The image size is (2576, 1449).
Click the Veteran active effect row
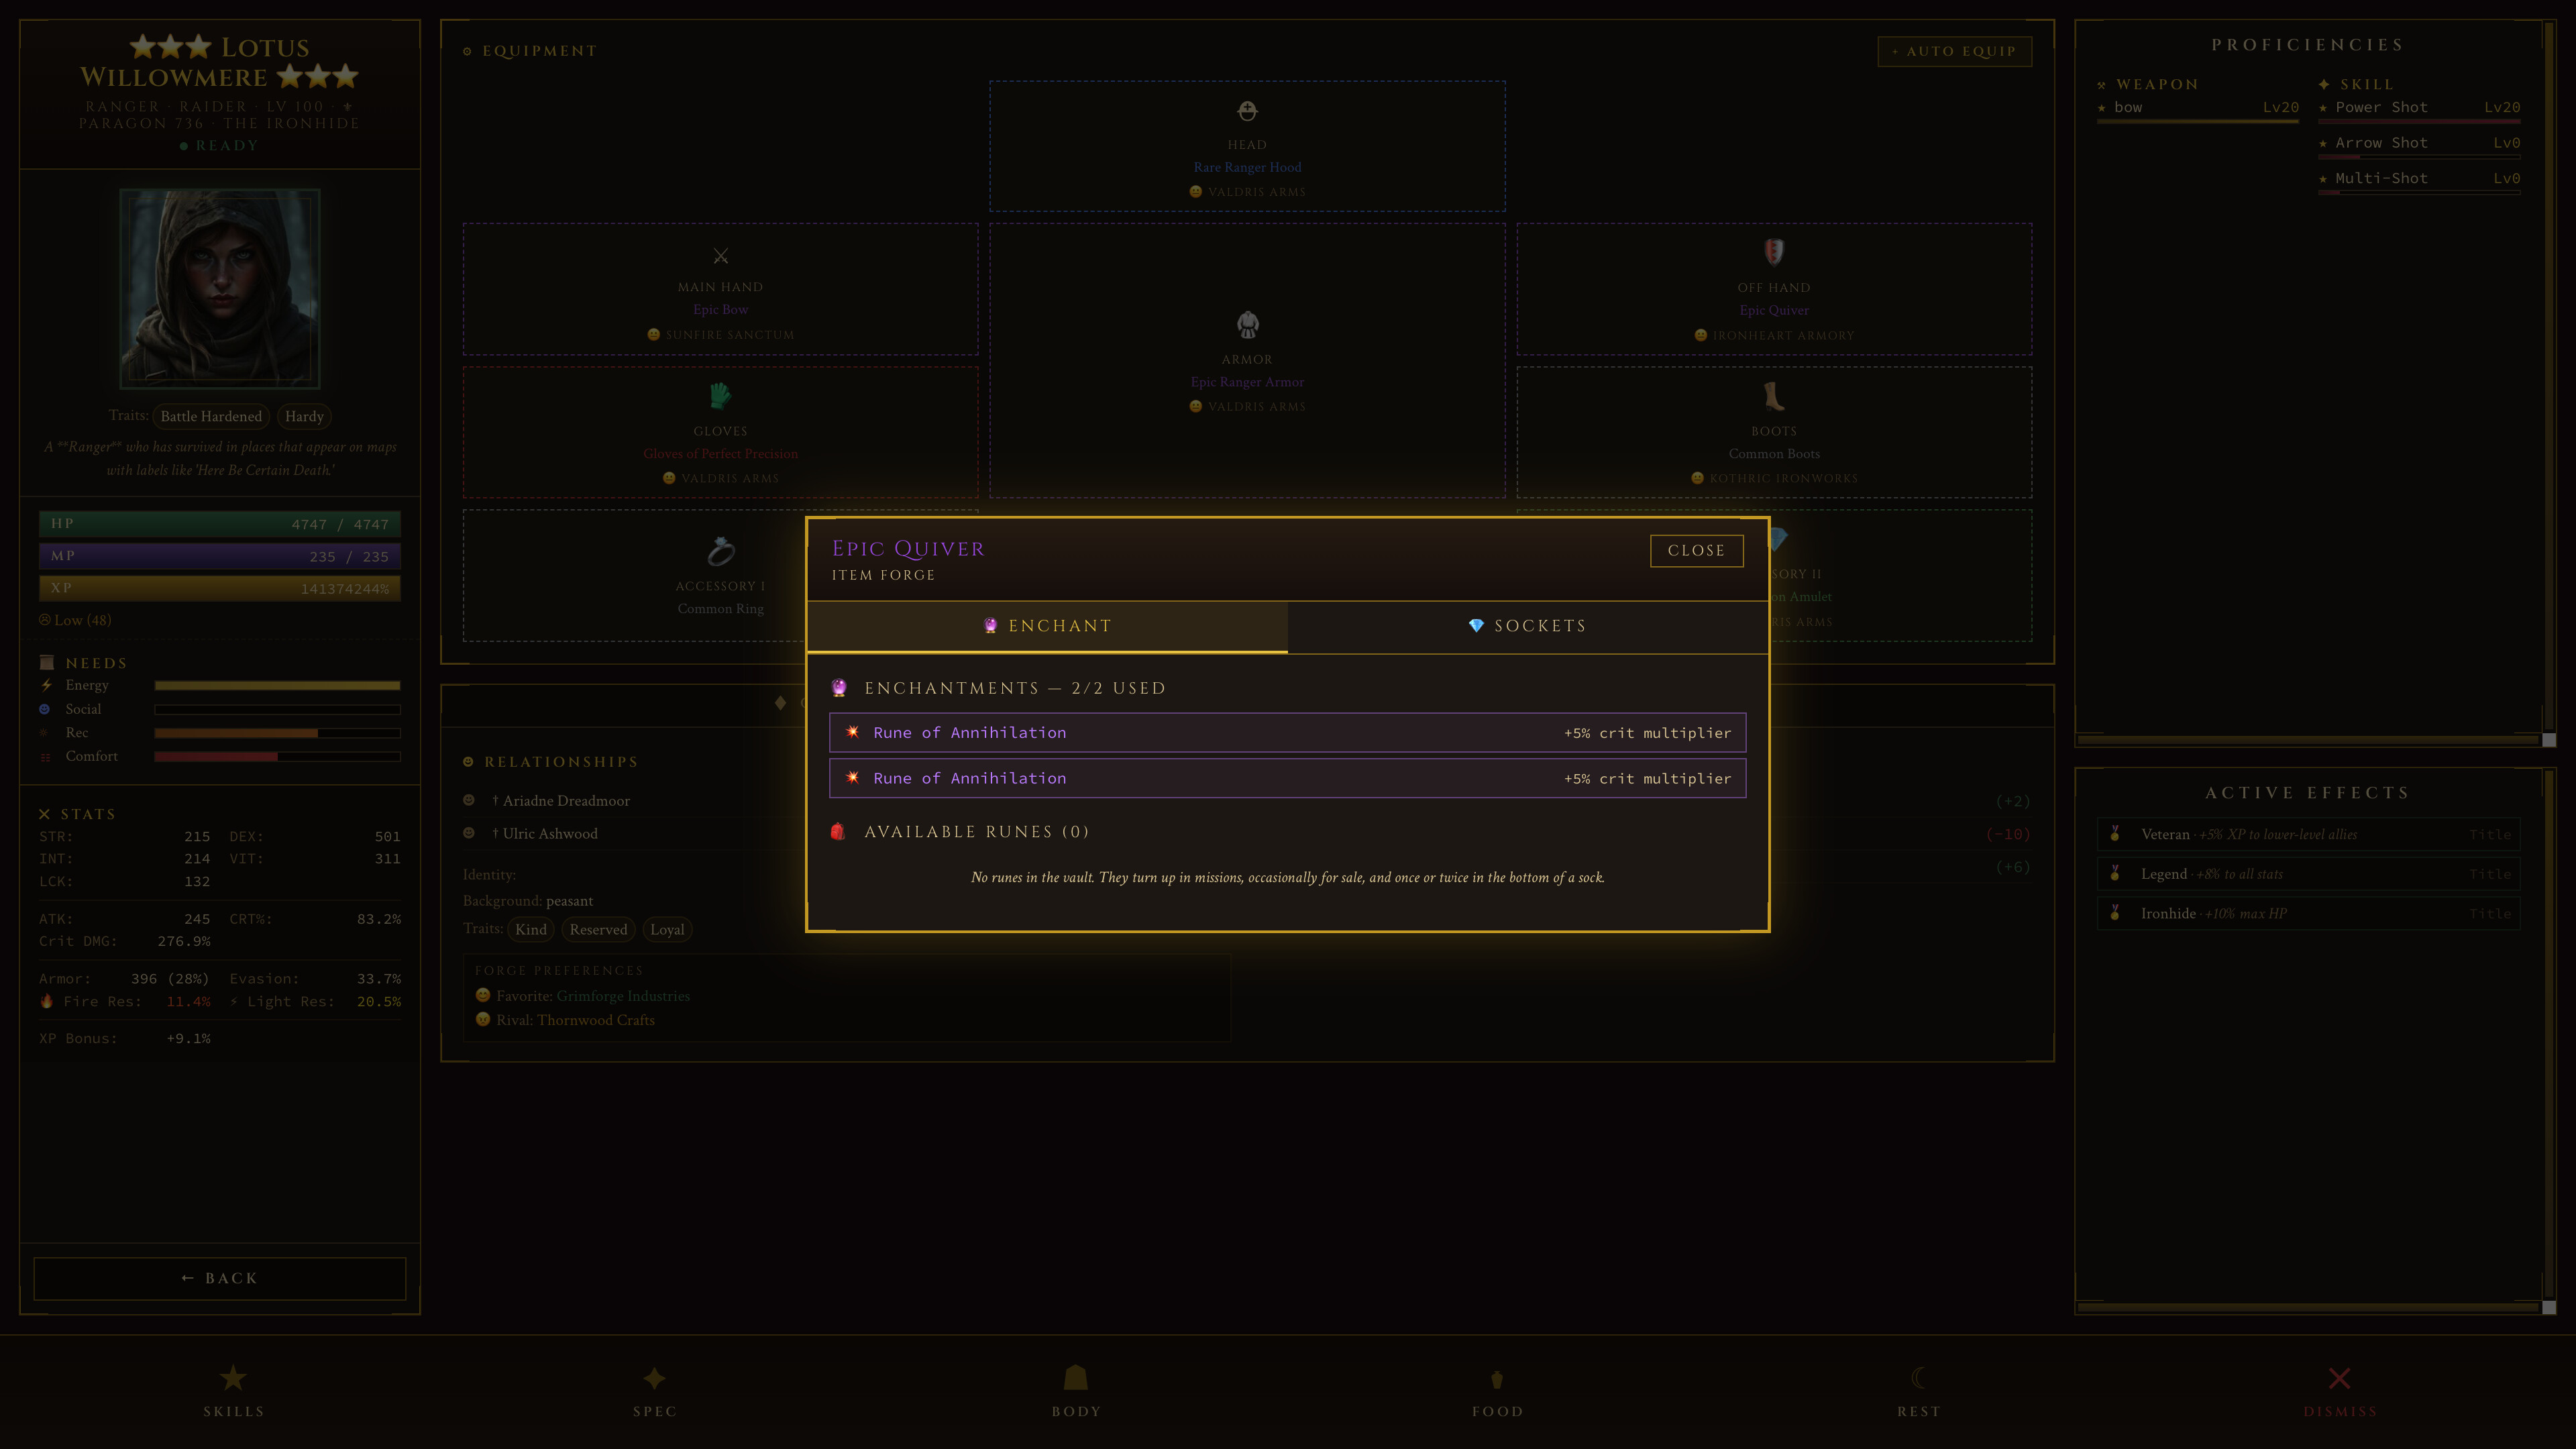(2308, 835)
